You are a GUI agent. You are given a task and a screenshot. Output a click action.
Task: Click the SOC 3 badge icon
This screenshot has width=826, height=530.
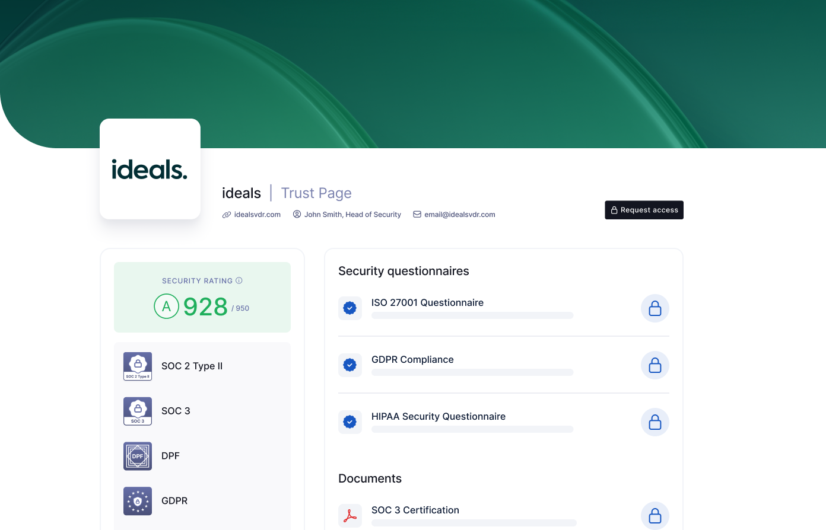click(138, 411)
